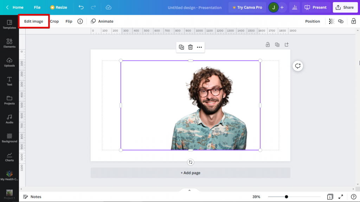Open the Flip options dropdown

point(69,21)
